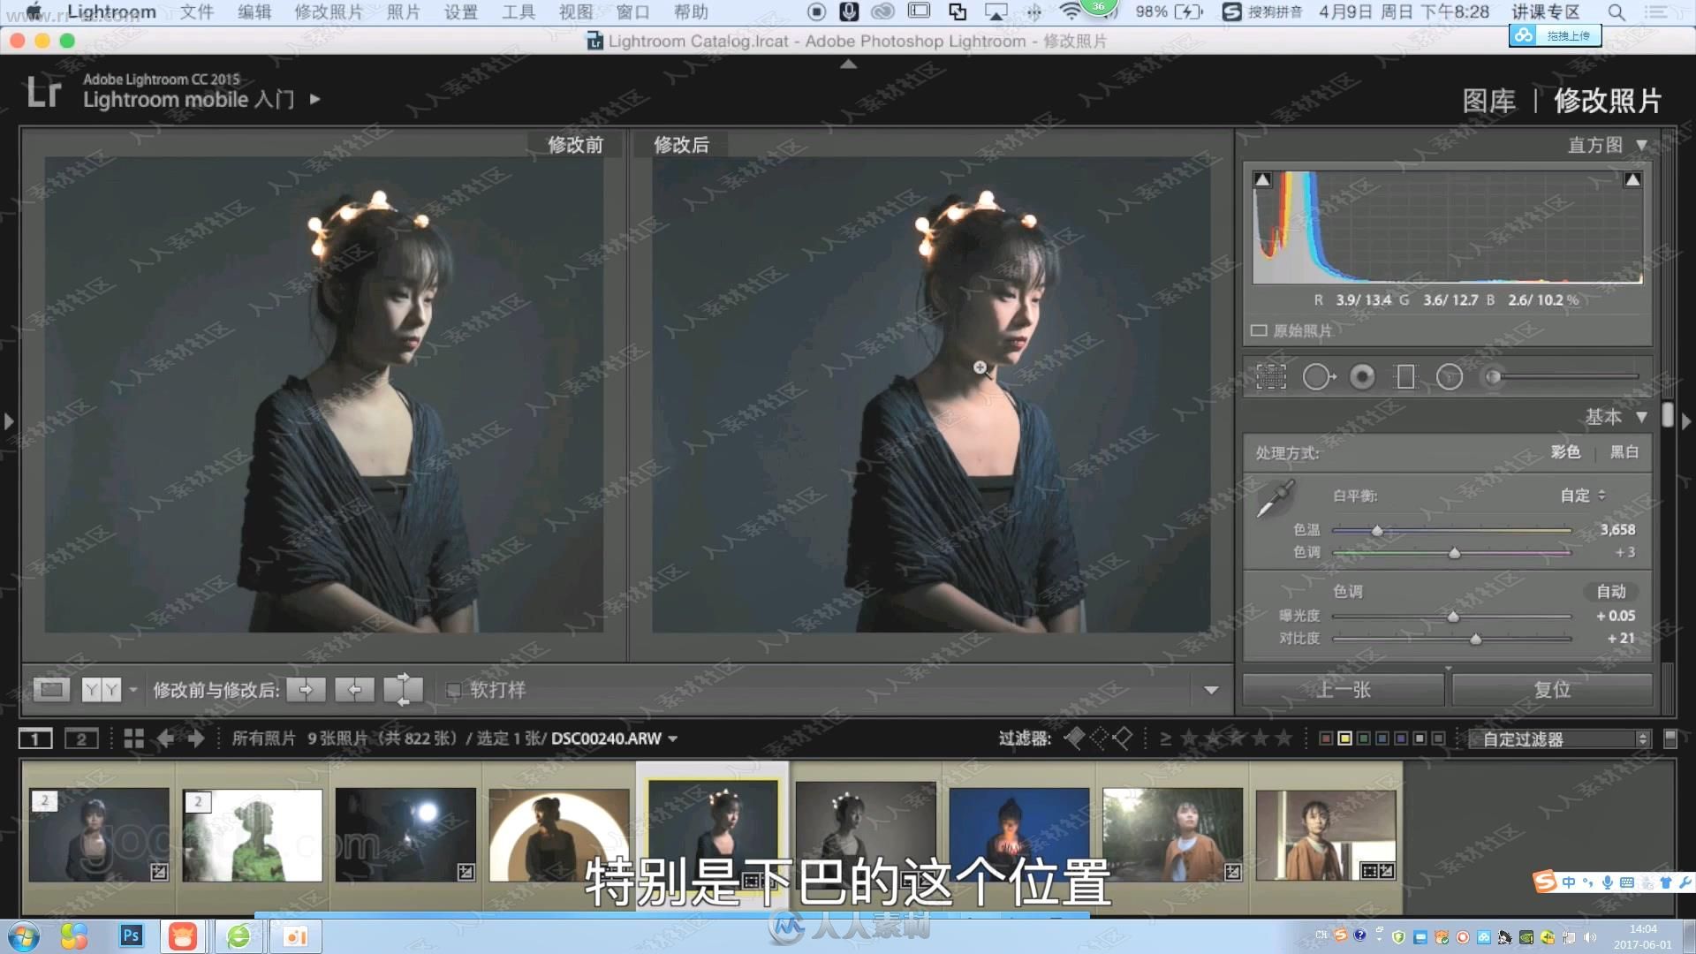This screenshot has width=1696, height=954.
Task: Filter by unflagged status icon
Action: 1099,738
